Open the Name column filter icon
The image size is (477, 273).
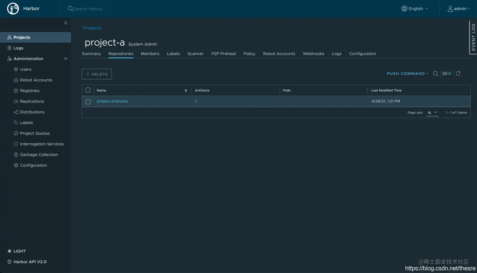coord(186,91)
